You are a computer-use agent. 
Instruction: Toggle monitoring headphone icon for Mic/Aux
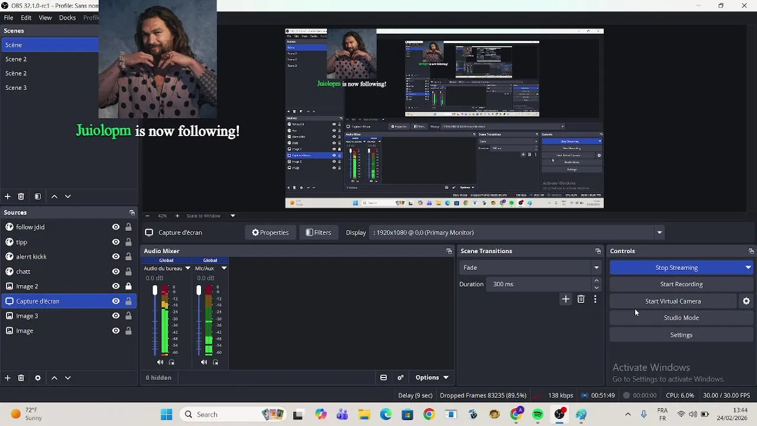click(x=215, y=362)
